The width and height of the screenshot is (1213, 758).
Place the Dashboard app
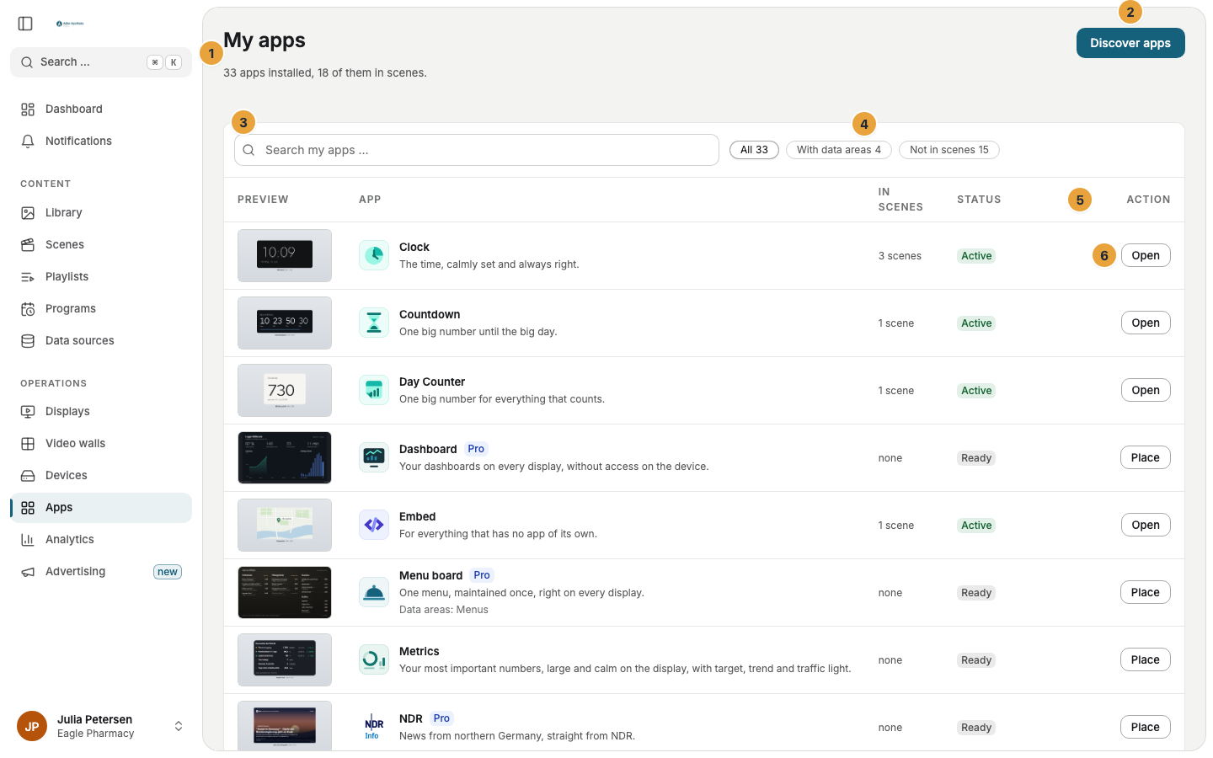tap(1146, 457)
